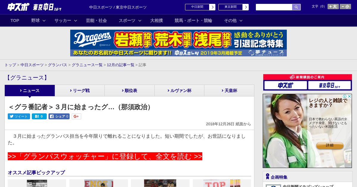Click the advertisement woman image
This screenshot has width=357, height=187.
(x=285, y=131)
